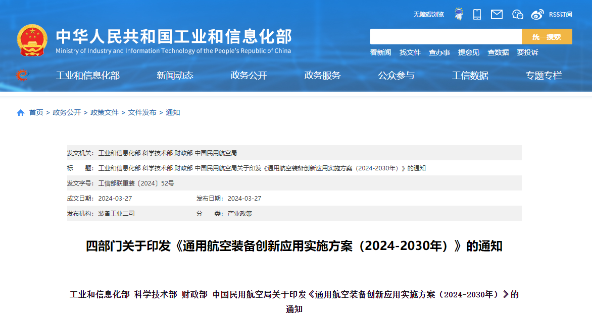Click the English ministry name subtitle
The image size is (592, 315).
pos(173,51)
